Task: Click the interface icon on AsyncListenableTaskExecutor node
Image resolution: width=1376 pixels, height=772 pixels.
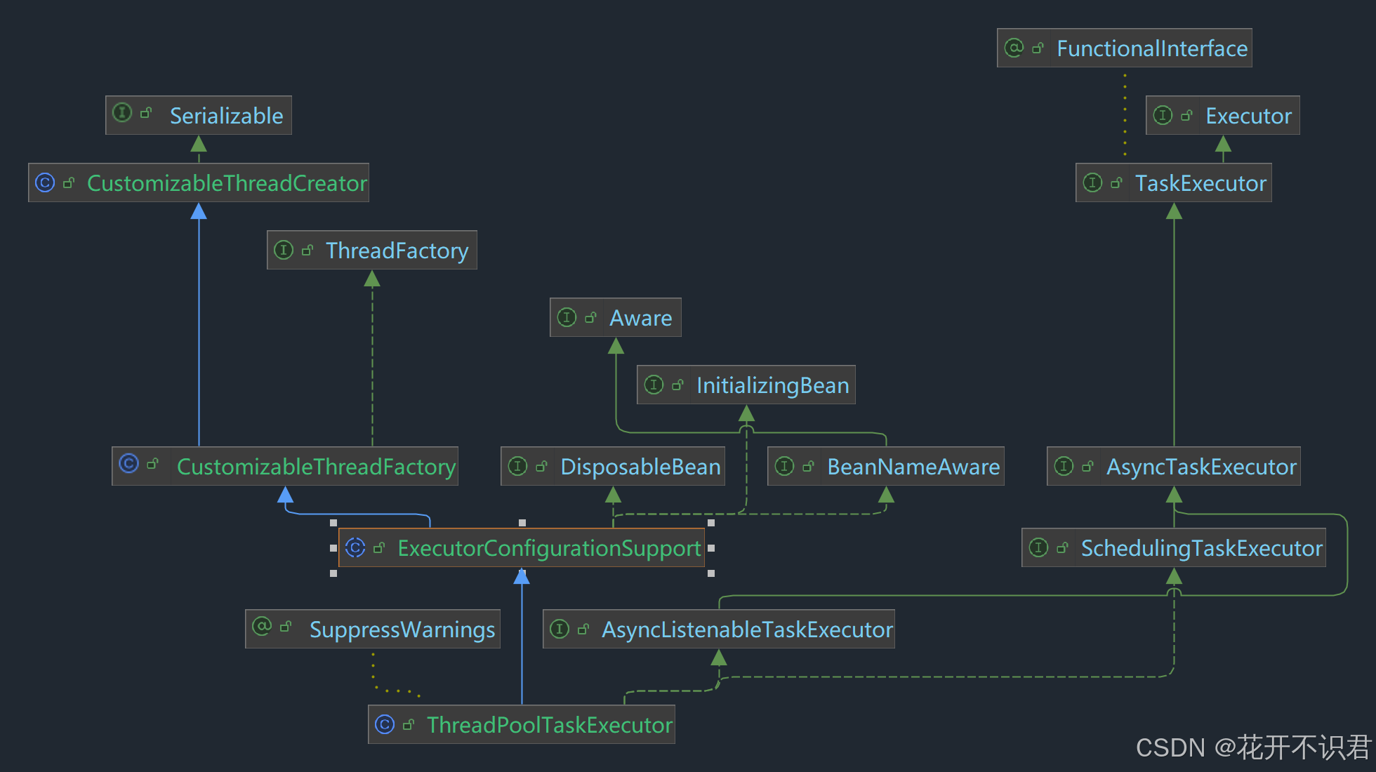Action: [x=560, y=629]
